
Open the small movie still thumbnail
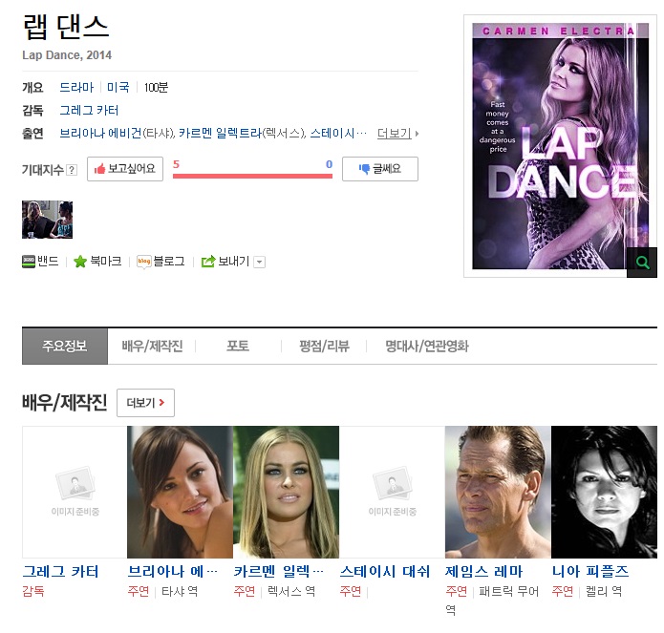point(47,220)
